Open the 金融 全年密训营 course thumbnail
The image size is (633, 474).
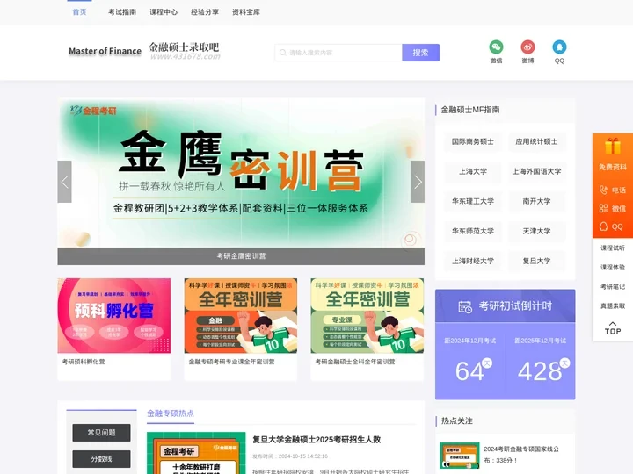(x=241, y=316)
